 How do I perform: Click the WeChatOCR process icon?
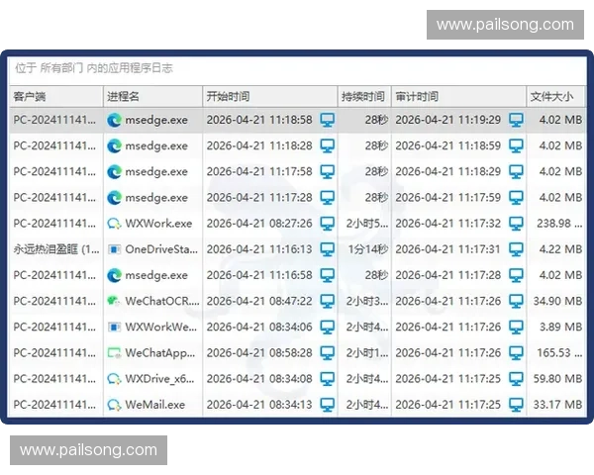pos(114,301)
